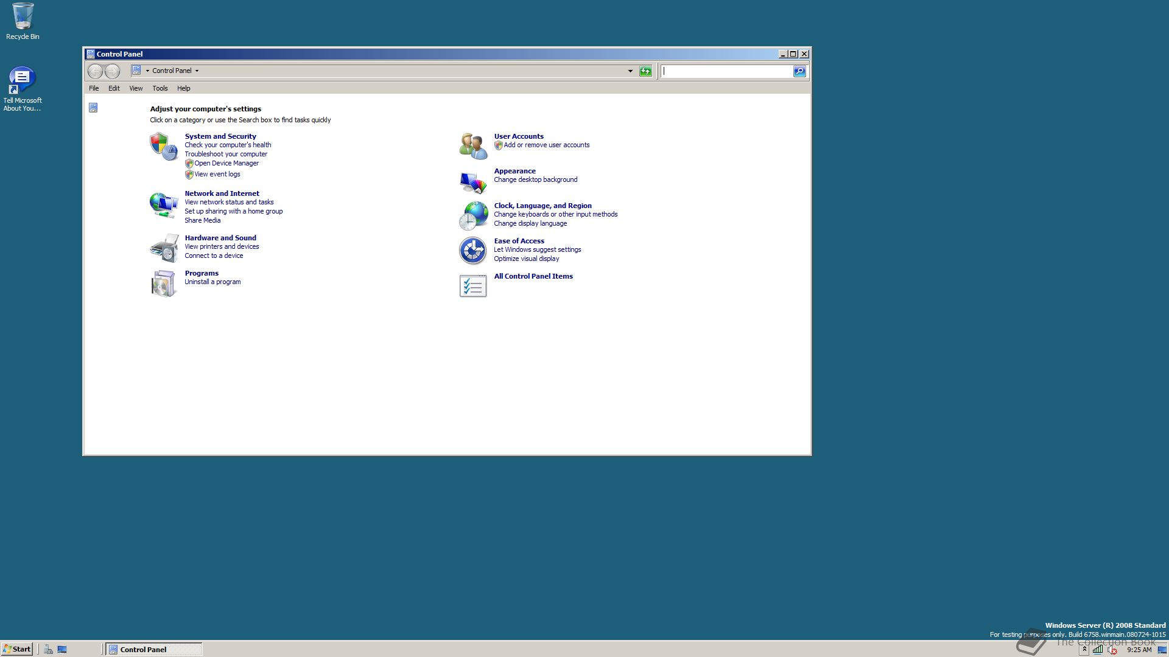Click the title bar Control Panel window icon
The width and height of the screenshot is (1169, 657).
coord(90,54)
